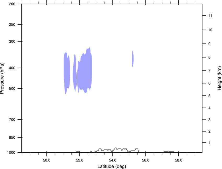Click the 6 km height label

click(209, 83)
